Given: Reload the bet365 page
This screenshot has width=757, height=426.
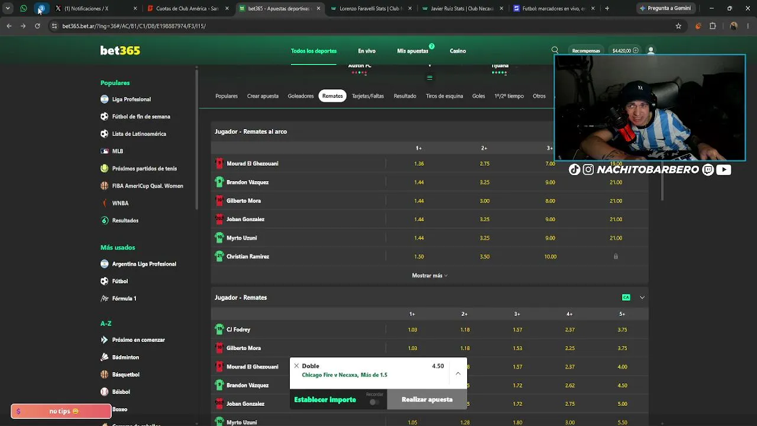Looking at the screenshot, I should point(37,26).
